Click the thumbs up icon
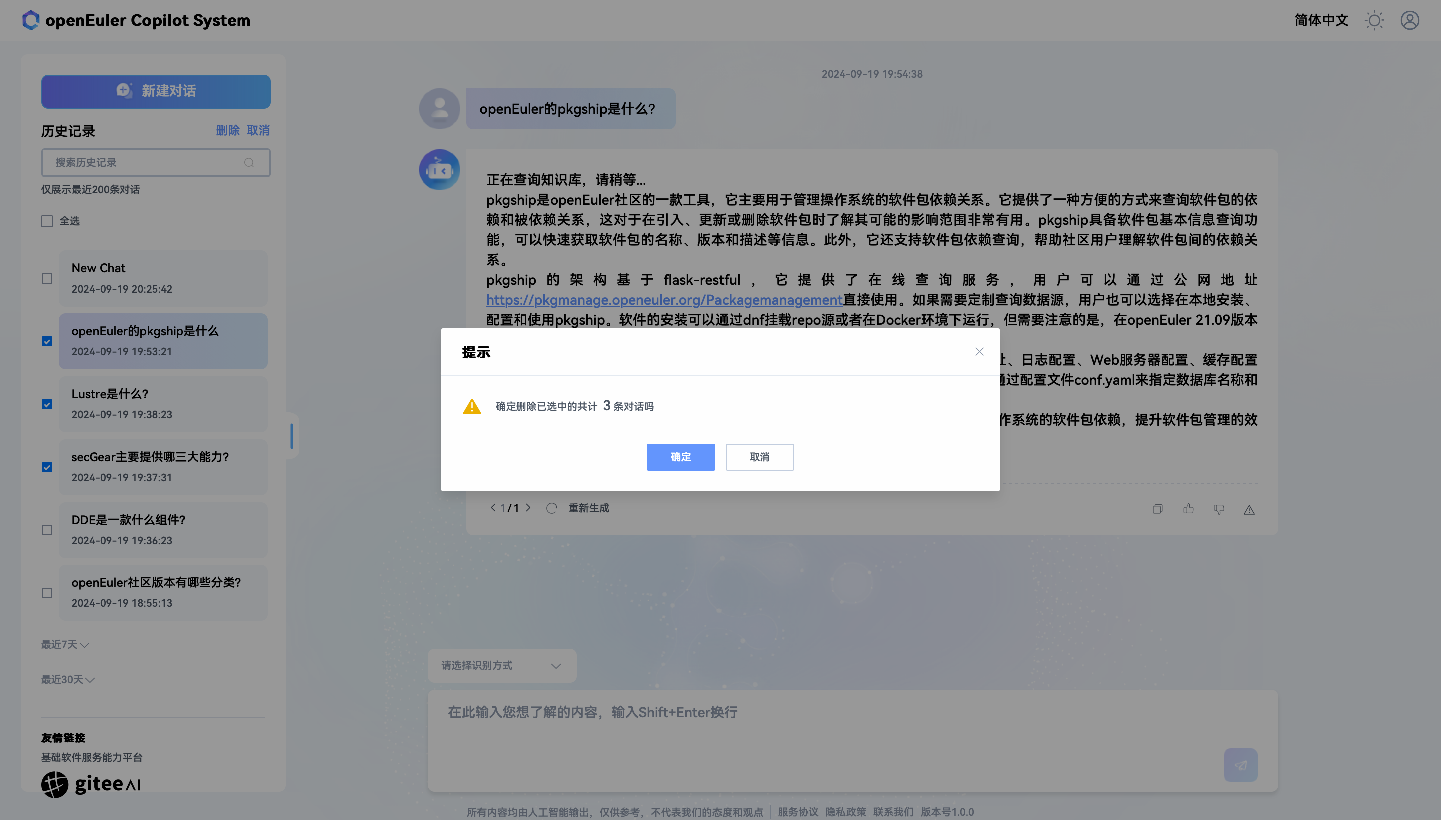This screenshot has width=1441, height=820. click(x=1188, y=509)
